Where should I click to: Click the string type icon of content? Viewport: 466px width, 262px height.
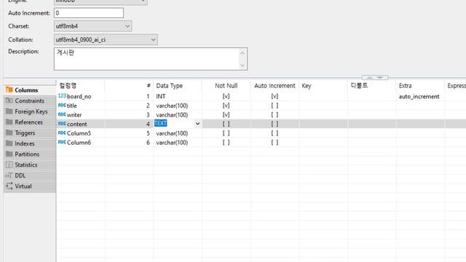(x=62, y=124)
